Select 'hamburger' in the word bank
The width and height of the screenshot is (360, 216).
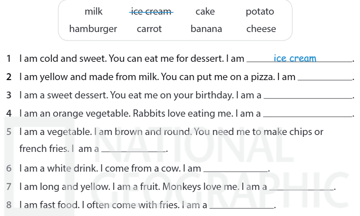coord(93,29)
